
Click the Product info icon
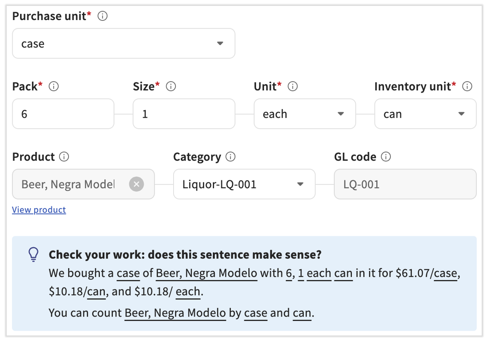click(65, 157)
